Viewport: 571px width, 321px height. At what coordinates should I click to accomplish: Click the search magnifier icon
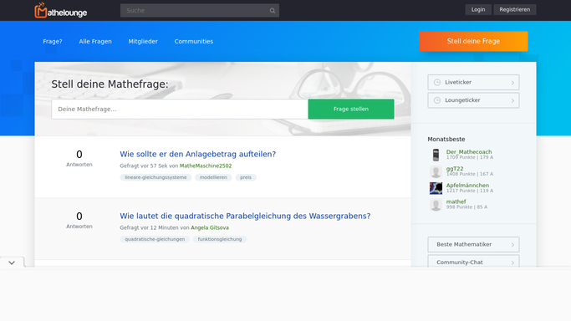(272, 11)
